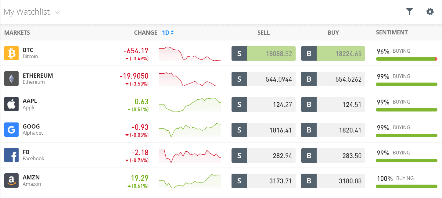This screenshot has height=198, width=442.
Task: Buy GOOG at 1820.41
Action: [333, 130]
